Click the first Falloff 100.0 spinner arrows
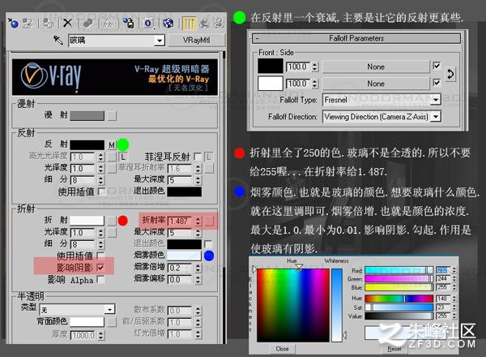This screenshot has width=486, height=357. pos(315,67)
